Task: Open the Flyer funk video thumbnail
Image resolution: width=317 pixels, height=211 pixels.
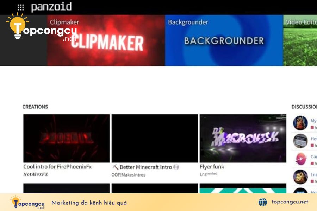Action: click(x=243, y=138)
